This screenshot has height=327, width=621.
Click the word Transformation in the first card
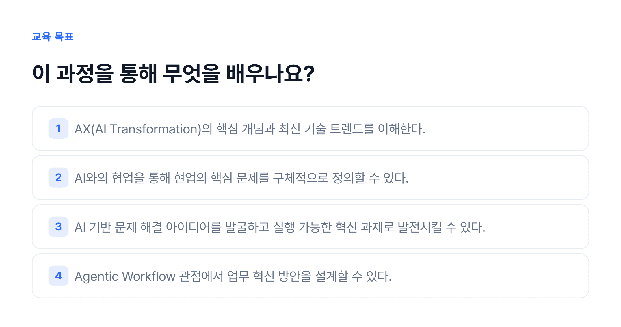155,129
